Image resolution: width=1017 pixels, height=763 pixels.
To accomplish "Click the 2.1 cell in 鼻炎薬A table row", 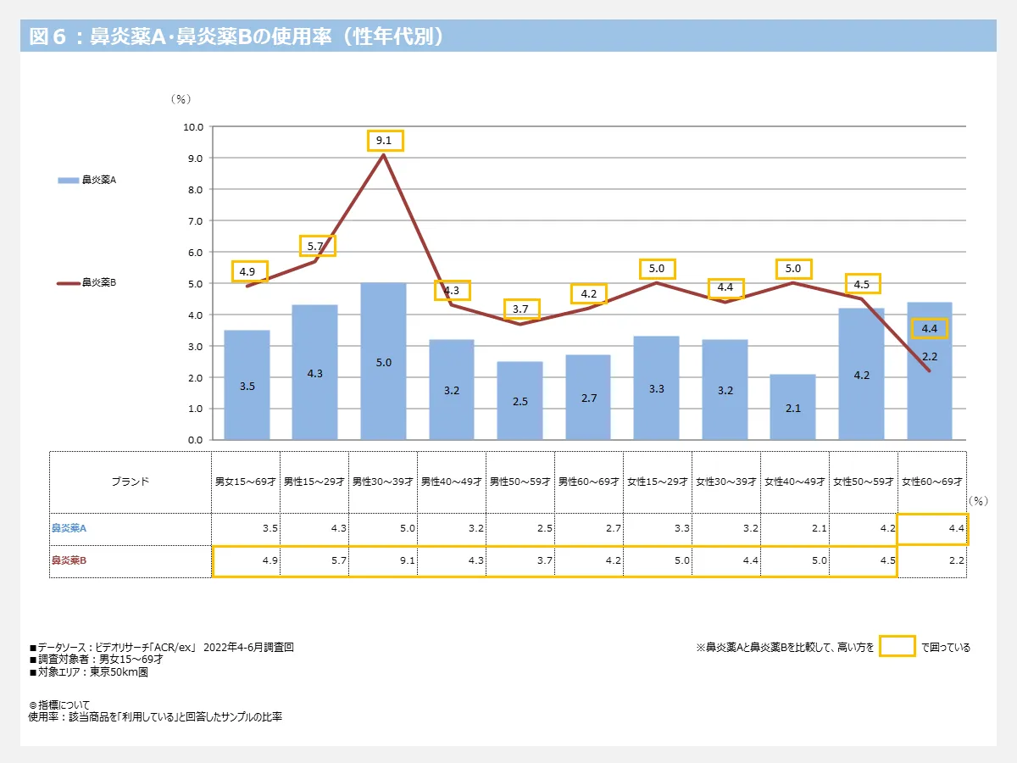I will [794, 528].
